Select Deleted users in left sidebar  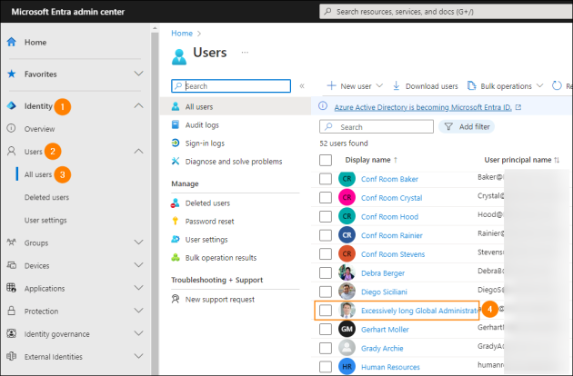point(46,197)
